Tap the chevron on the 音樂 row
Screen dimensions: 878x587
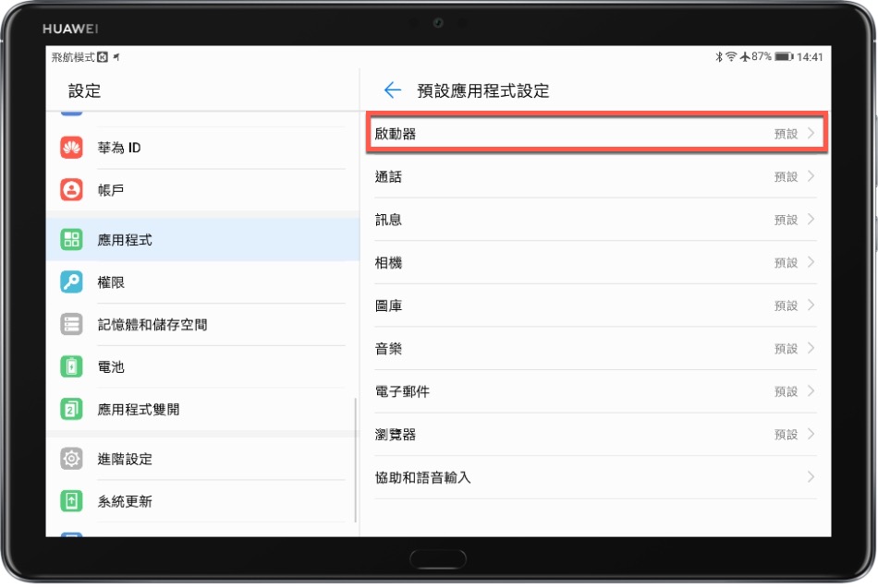(x=811, y=349)
